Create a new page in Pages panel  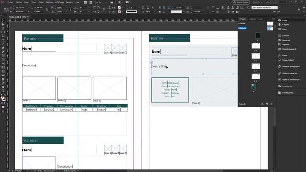pos(267,104)
